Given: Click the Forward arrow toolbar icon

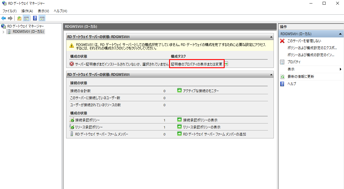Looking at the screenshot, I should [x=10, y=18].
